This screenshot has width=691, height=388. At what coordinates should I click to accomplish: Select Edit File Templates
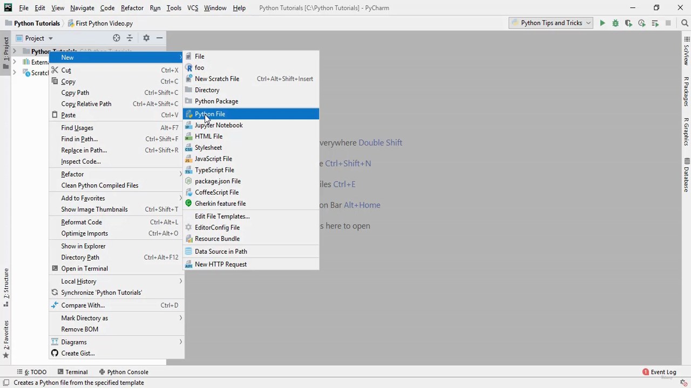(251, 216)
